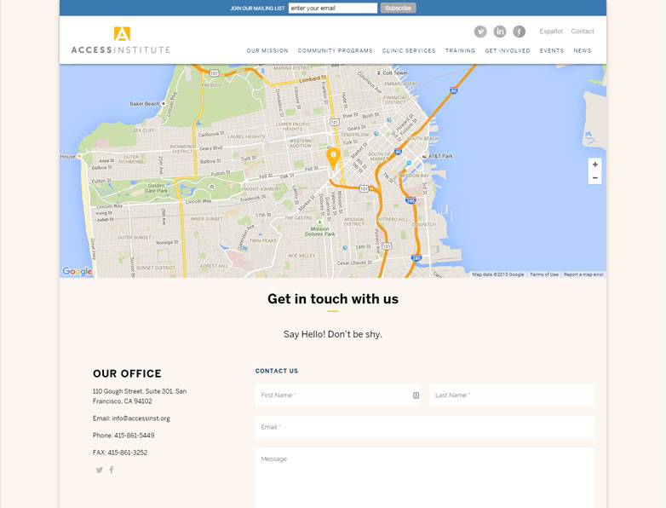
Task: Open the Clinic Services menu
Action: [409, 51]
